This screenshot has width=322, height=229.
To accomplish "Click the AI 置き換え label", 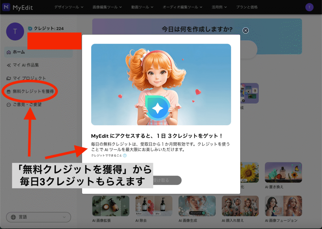I will pos(274,187).
